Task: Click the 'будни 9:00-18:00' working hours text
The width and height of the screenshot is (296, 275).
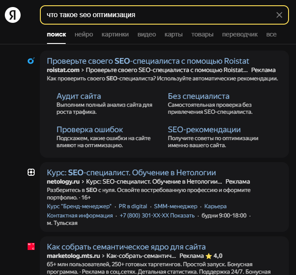Action: (224, 215)
